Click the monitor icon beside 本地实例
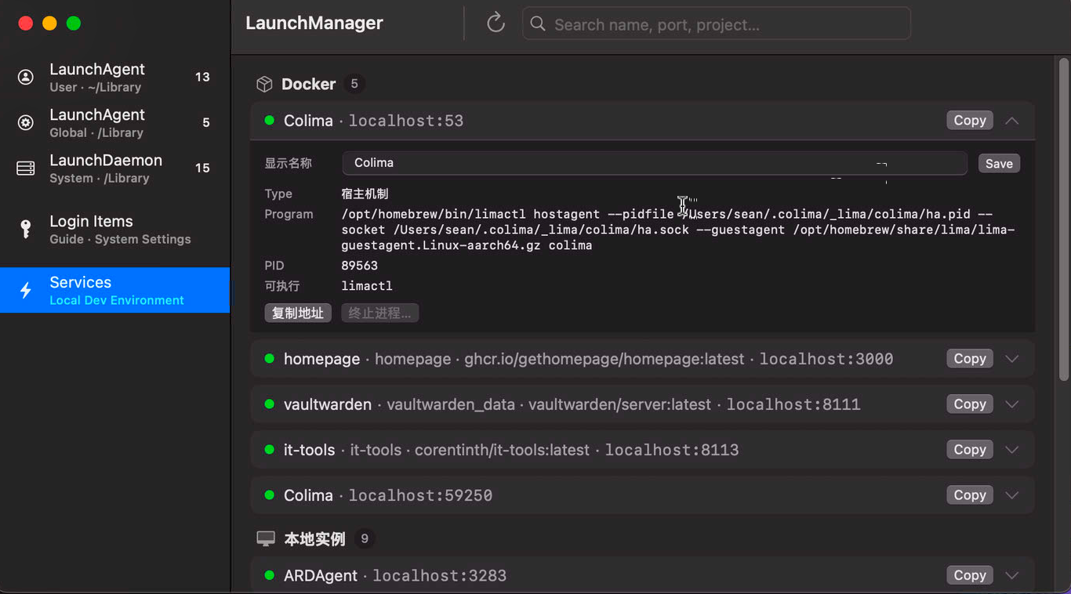The width and height of the screenshot is (1071, 594). point(266,539)
